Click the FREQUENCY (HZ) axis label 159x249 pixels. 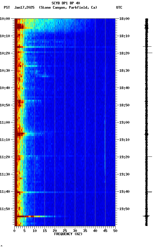point(68,234)
